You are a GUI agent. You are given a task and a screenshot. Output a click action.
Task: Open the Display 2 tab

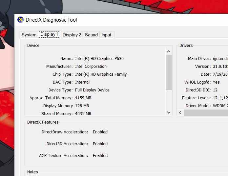(x=72, y=35)
